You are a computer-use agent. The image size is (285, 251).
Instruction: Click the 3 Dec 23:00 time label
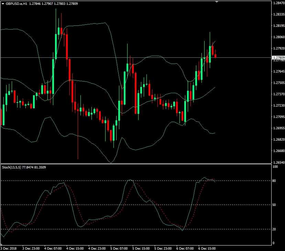pyautogui.click(x=31, y=248)
